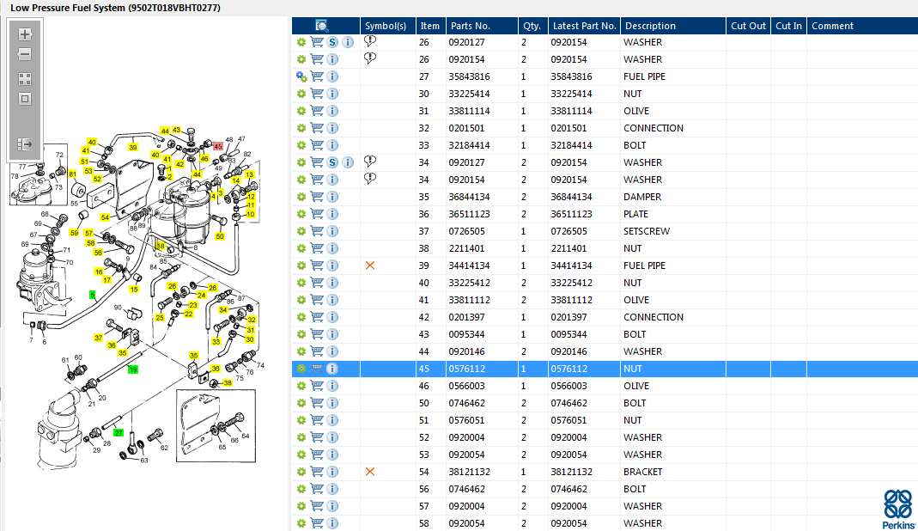
Task: Open info icon for selected item 45 NUT
Action: pos(332,369)
